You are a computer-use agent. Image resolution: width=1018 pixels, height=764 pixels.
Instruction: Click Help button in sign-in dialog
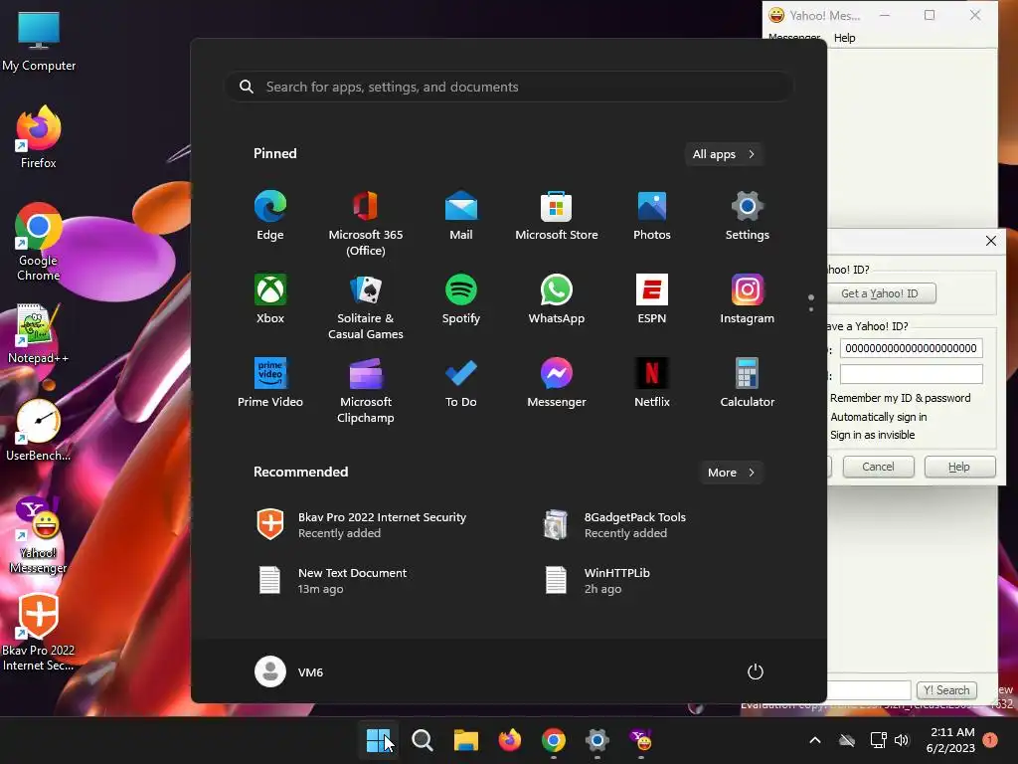coord(959,467)
